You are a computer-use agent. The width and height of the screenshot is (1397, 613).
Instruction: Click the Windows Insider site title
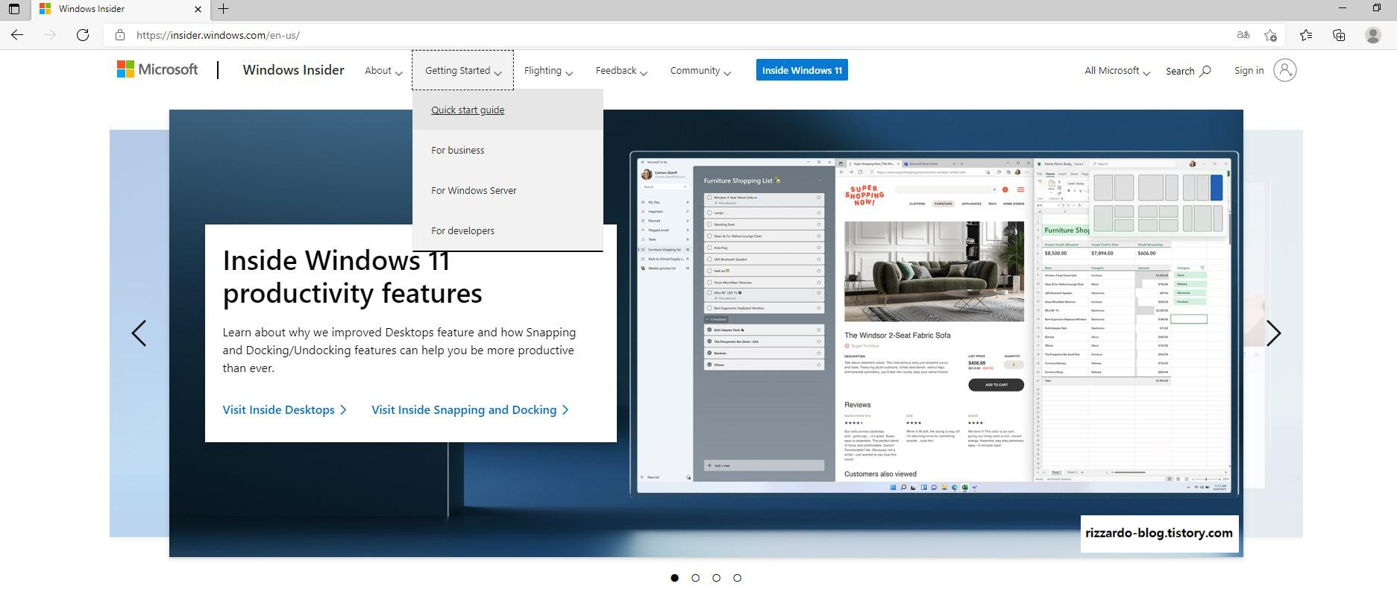coord(293,69)
